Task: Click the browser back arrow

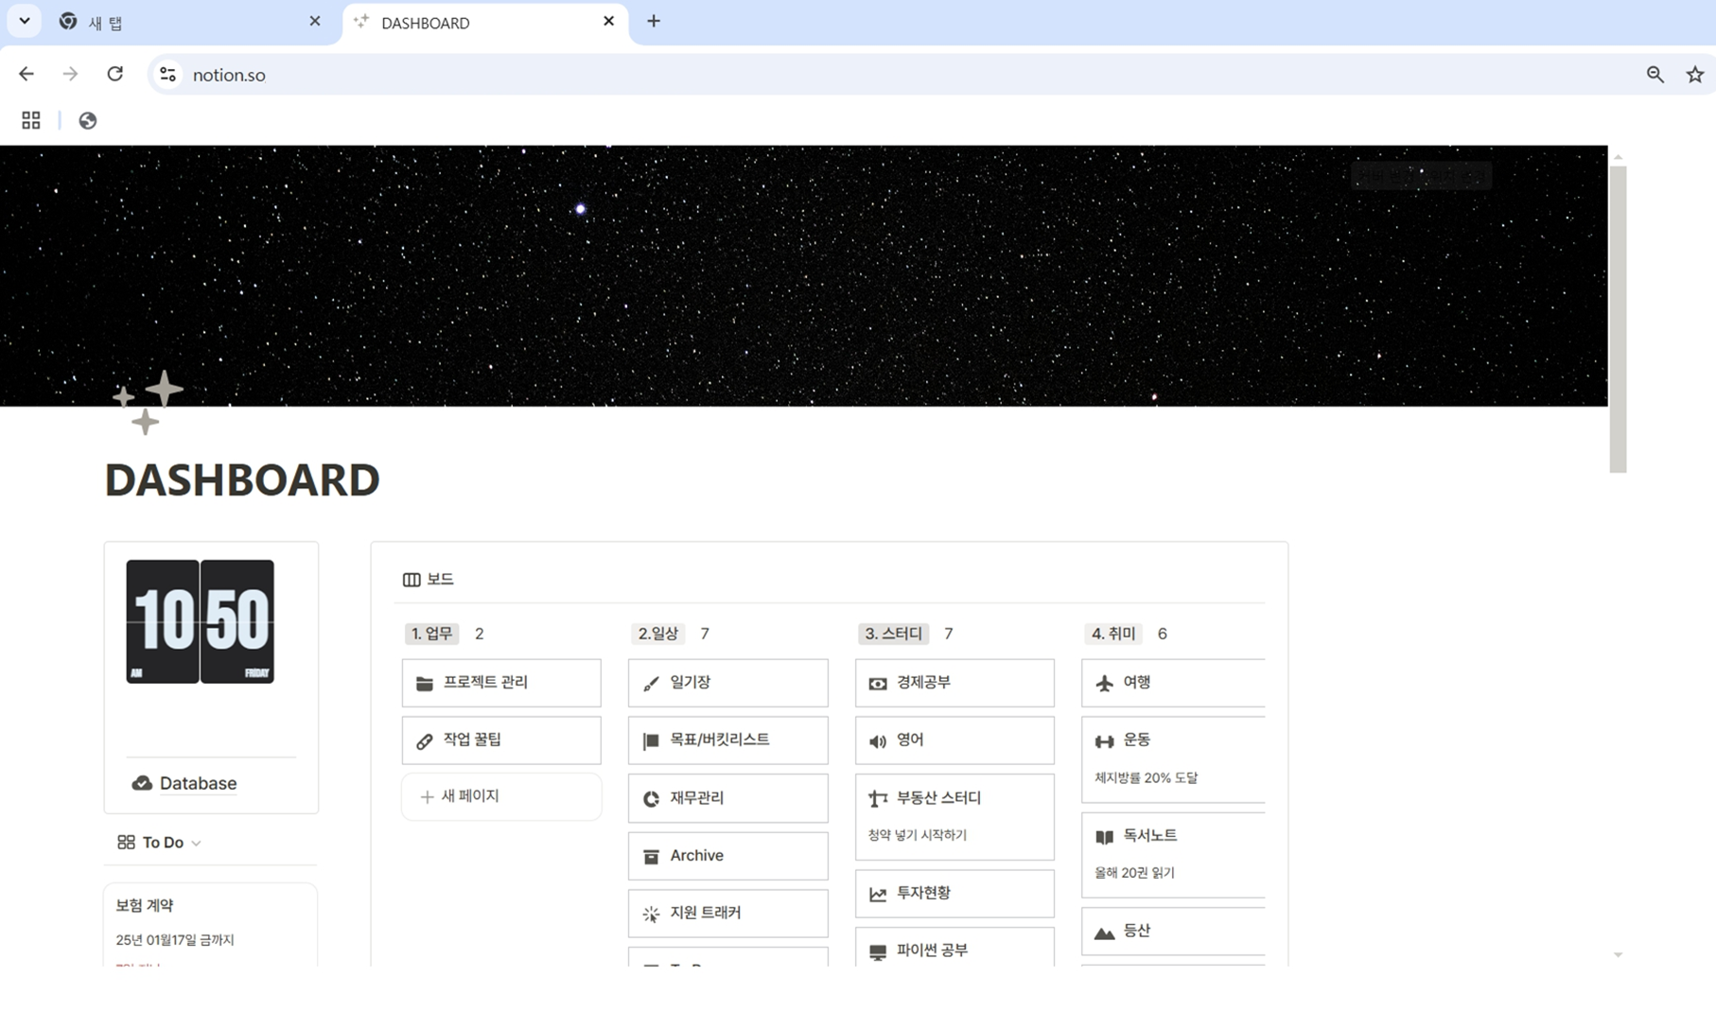Action: coord(26,74)
